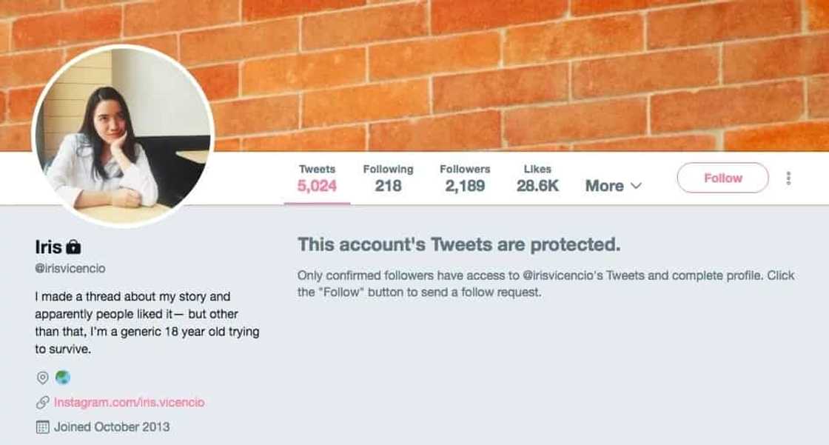Click the chain link icon
Screen dimensions: 829x445
[x=43, y=403]
